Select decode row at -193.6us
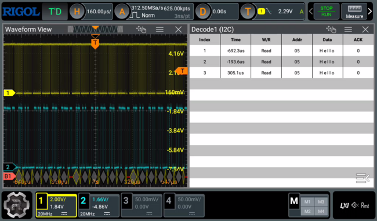Image resolution: width=377 pixels, height=221 pixels. [x=281, y=62]
